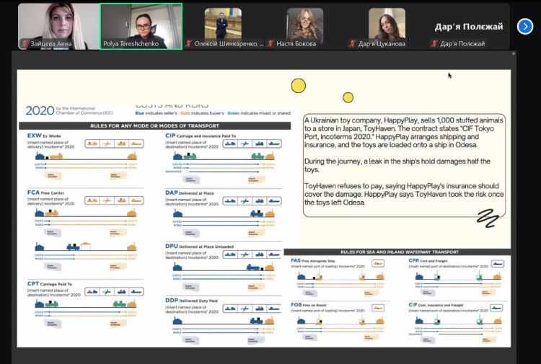This screenshot has width=541, height=364.
Task: Click the muted mic icon beside Настя Бокова
Action: tap(270, 44)
